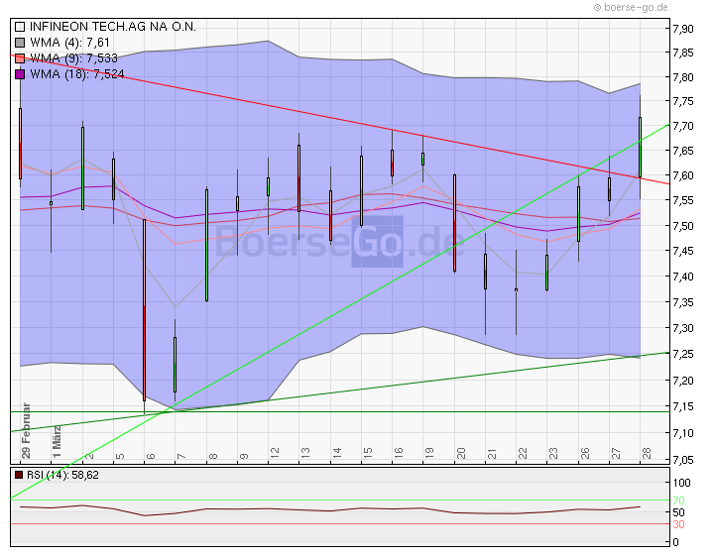The image size is (714, 556).
Task: Click the red candlestick on date 20
Action: pyautogui.click(x=454, y=223)
